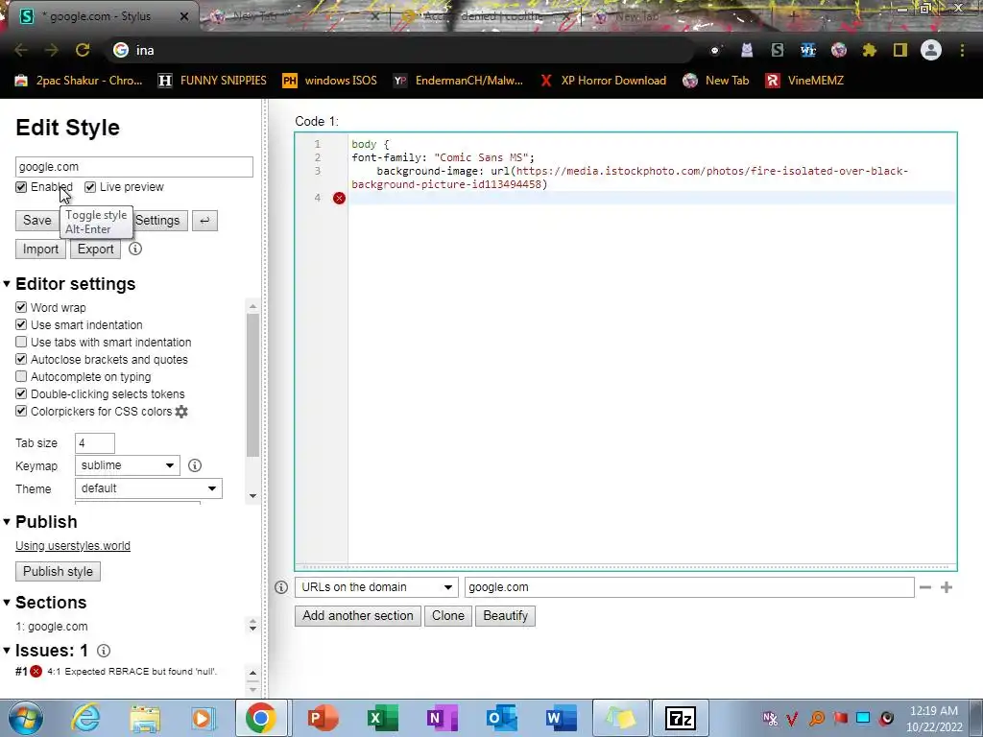Image resolution: width=983 pixels, height=737 pixels.
Task: Click the WT extension icon
Action: pos(808,50)
